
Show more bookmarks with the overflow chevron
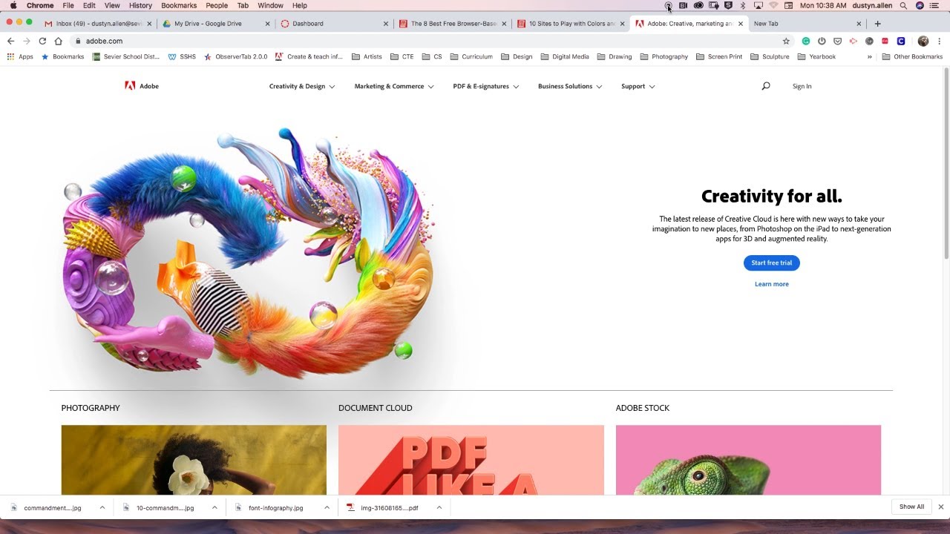coord(869,56)
